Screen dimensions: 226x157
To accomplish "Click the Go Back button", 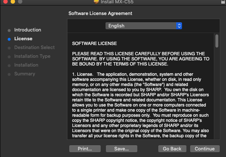I will coord(172,149).
